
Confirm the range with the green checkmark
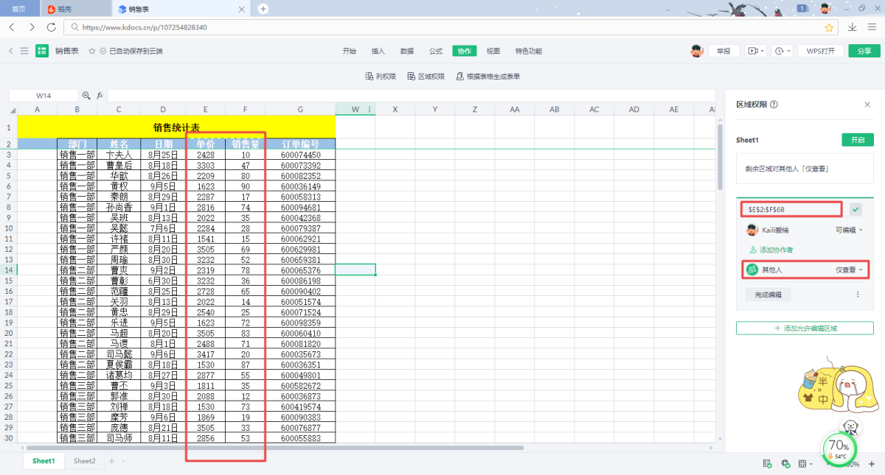tap(855, 209)
